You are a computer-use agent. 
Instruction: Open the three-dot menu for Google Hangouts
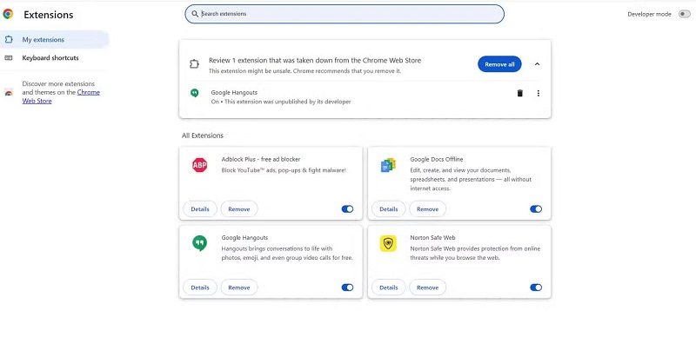pos(538,93)
